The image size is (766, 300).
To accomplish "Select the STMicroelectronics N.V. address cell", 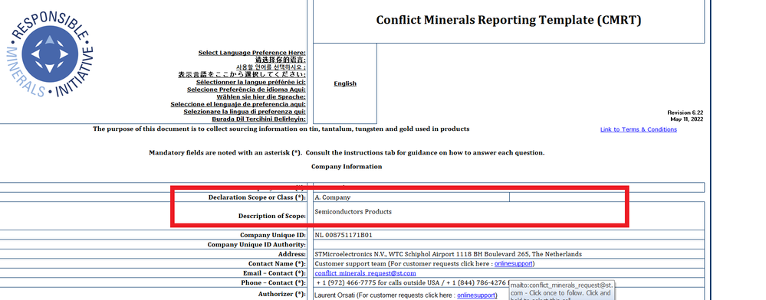I will (508, 254).
